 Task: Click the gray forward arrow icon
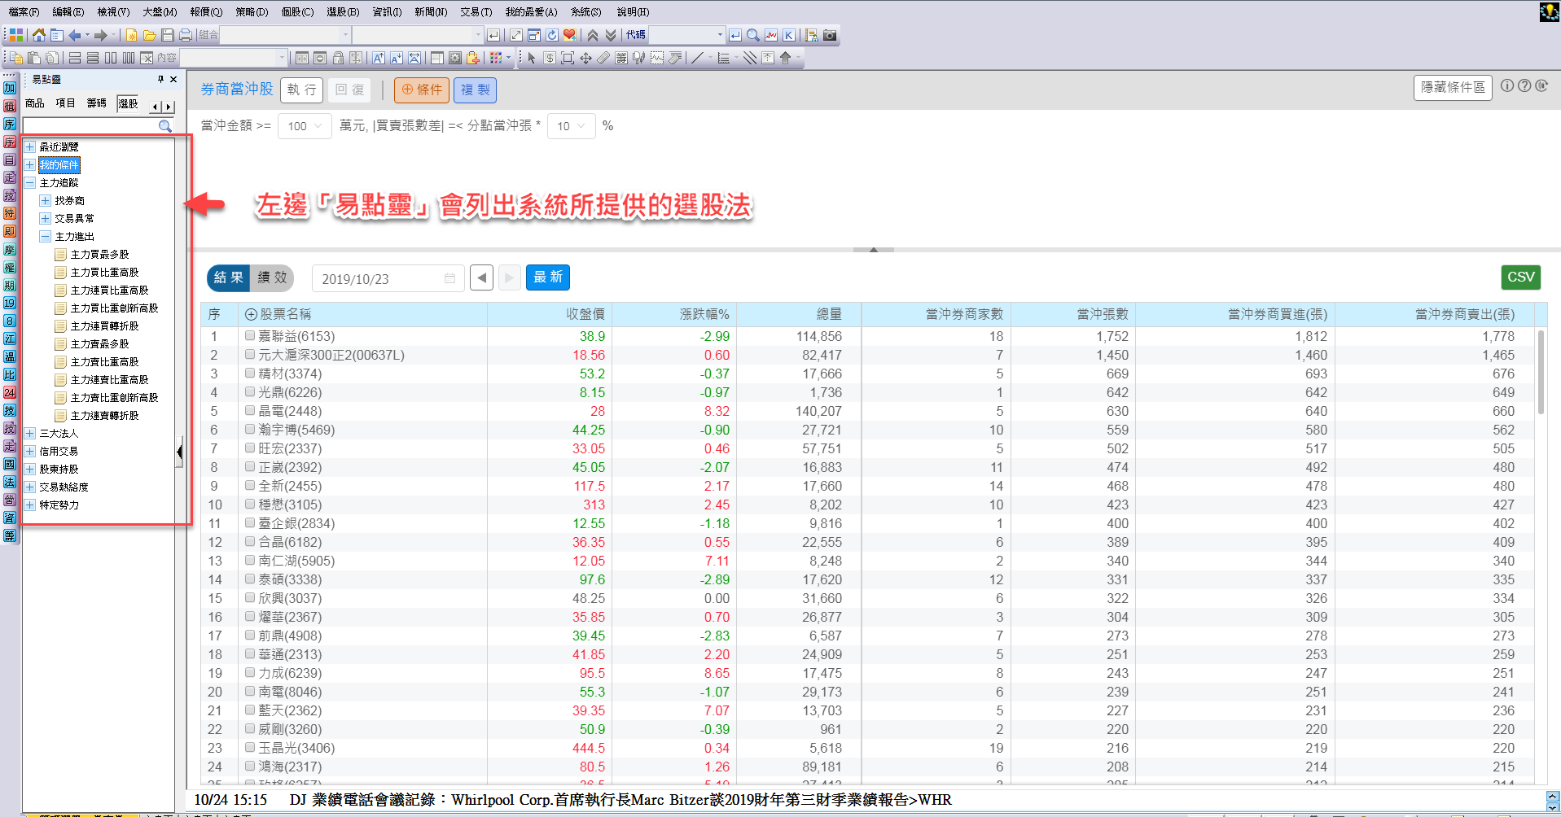tap(101, 35)
